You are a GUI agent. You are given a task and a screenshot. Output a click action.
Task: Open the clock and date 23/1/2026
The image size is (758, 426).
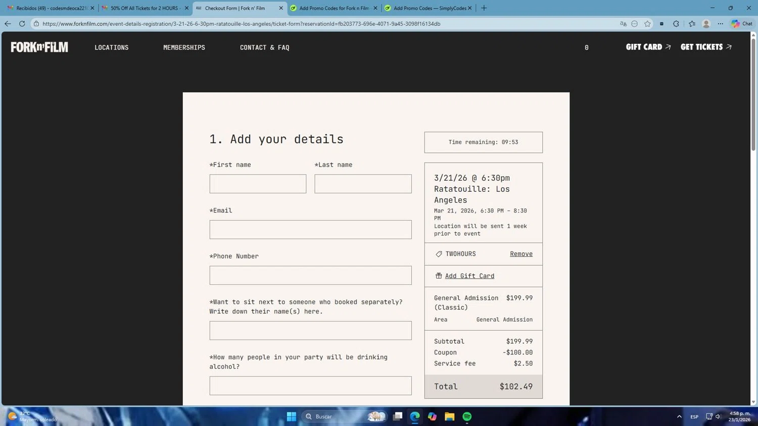739,416
